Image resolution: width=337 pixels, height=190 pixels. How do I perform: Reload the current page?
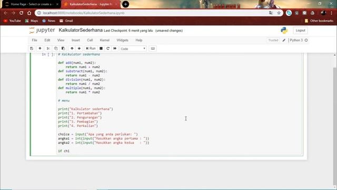click(x=21, y=13)
